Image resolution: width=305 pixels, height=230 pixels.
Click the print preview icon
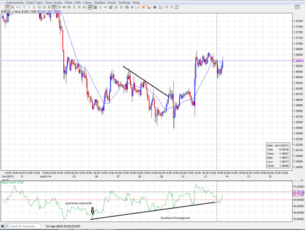click(160, 7)
